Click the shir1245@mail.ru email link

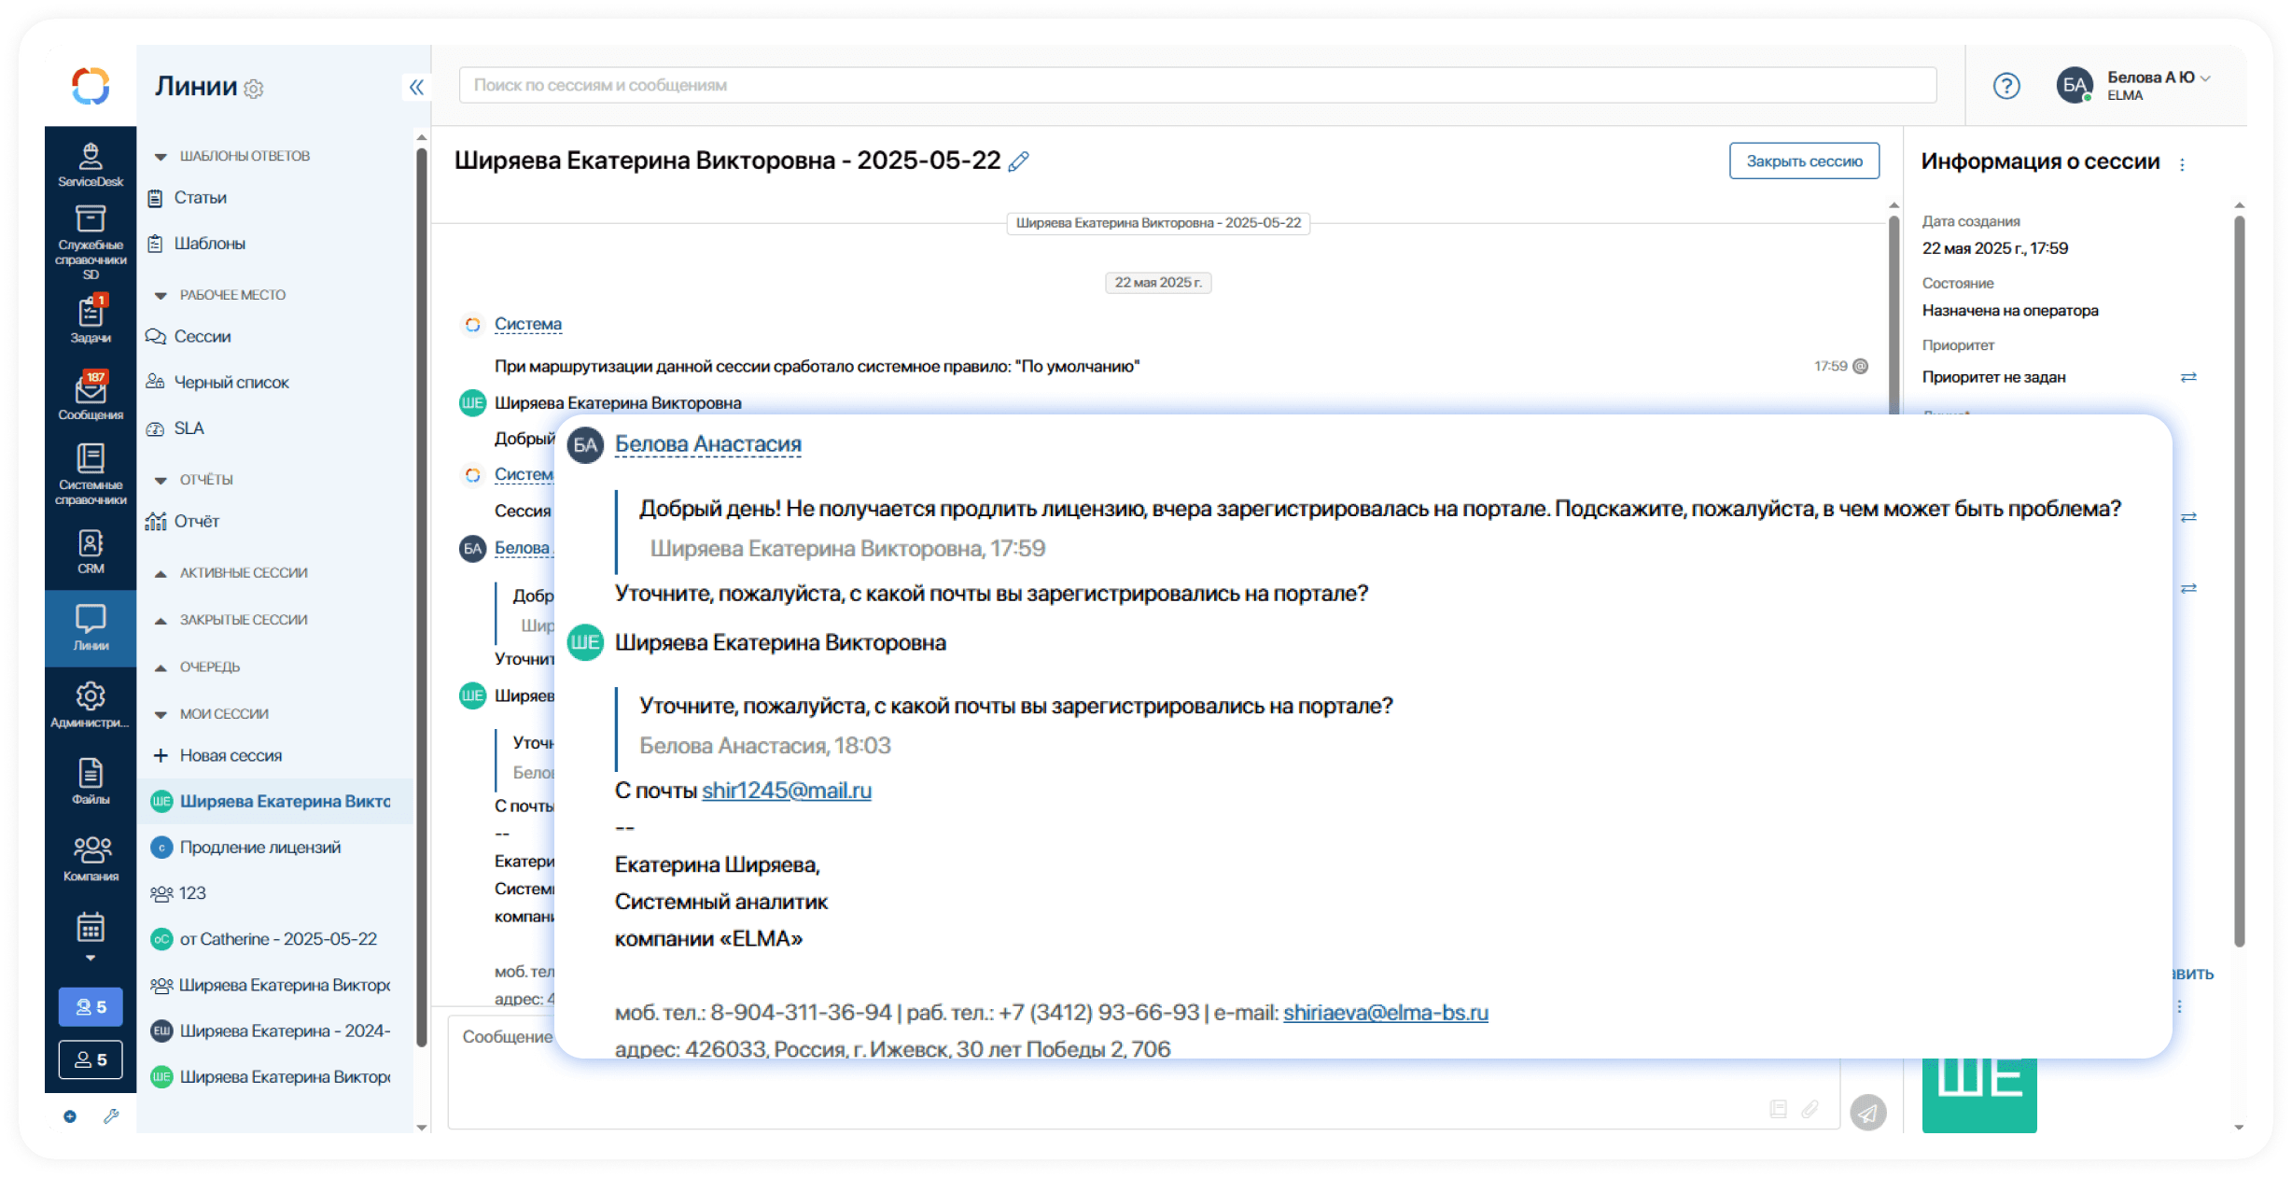pyautogui.click(x=786, y=791)
